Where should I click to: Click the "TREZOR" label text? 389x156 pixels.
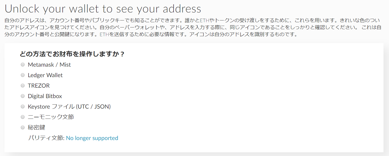pyautogui.click(x=39, y=86)
